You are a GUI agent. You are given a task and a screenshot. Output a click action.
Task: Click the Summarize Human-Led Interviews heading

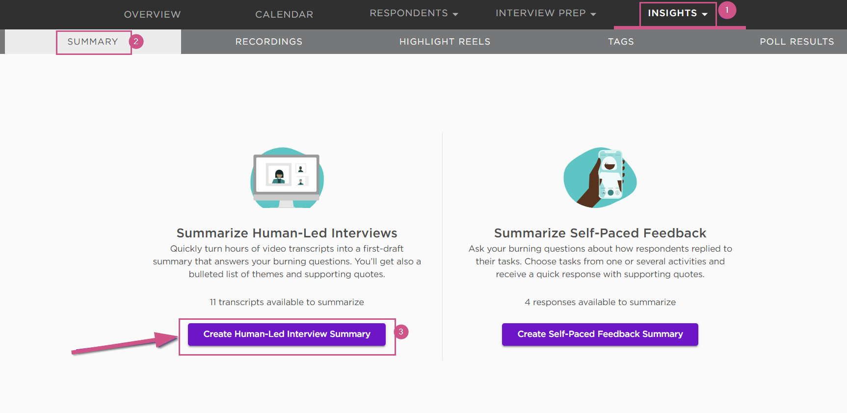coord(287,233)
